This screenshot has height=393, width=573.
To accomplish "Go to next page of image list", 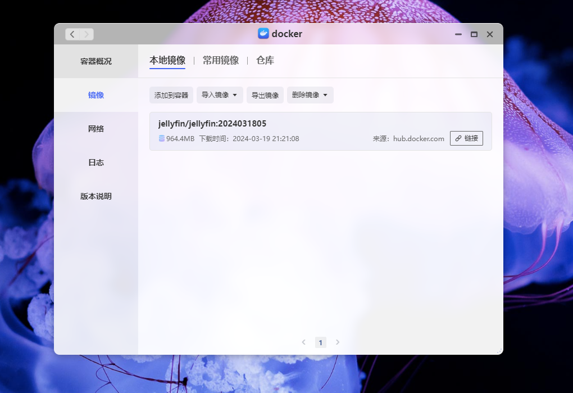I will point(338,342).
